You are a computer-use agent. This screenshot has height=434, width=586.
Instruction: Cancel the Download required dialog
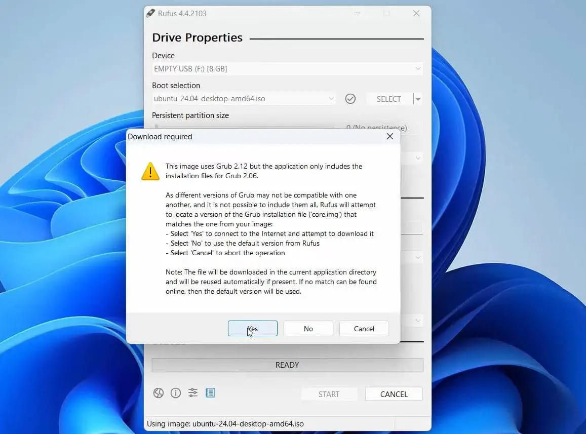364,329
